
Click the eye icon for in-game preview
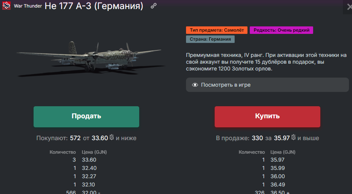pos(195,85)
